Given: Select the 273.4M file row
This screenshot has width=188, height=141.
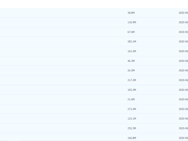Looking at the screenshot, I should pyautogui.click(x=132, y=109).
